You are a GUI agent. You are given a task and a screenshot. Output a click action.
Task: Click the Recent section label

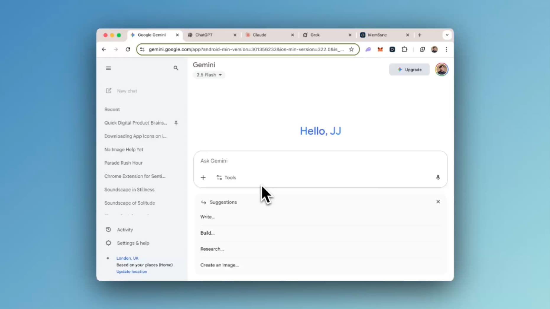pyautogui.click(x=112, y=109)
